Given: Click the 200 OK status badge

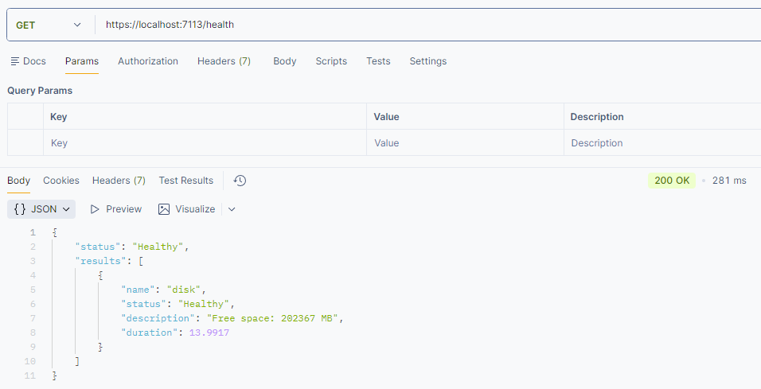Looking at the screenshot, I should click(x=672, y=181).
